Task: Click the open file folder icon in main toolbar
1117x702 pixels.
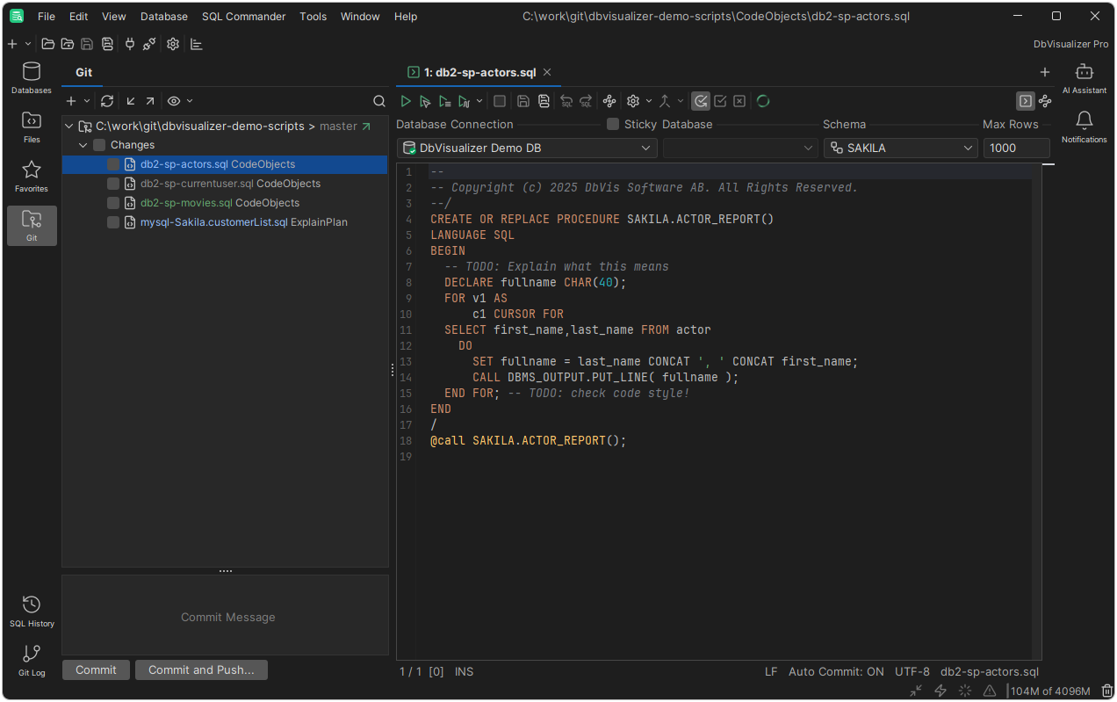Action: point(48,44)
